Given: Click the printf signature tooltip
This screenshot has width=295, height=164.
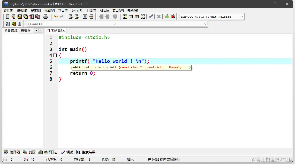Looking at the screenshot, I should click(131, 68).
